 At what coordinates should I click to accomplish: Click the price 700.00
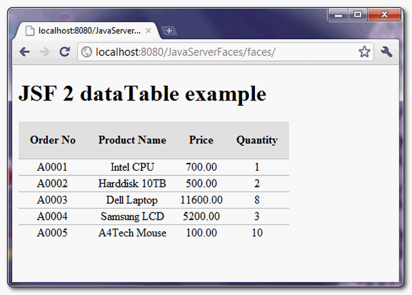(201, 167)
